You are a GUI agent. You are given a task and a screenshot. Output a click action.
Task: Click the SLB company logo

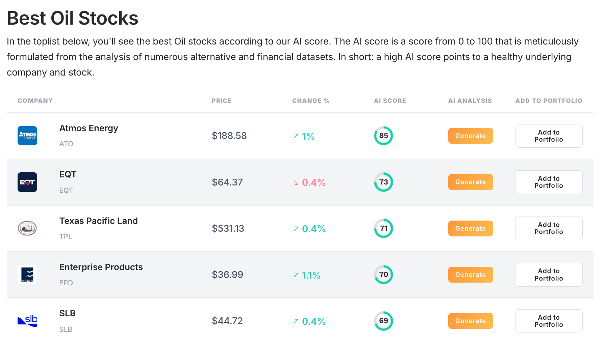pyautogui.click(x=27, y=321)
